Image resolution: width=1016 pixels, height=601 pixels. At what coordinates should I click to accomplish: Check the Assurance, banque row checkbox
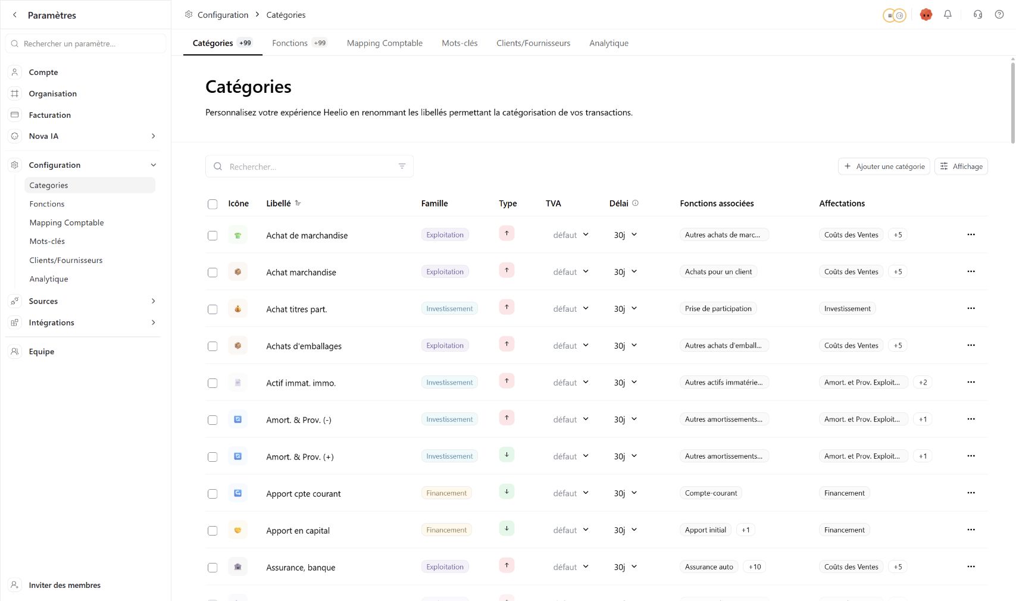[212, 568]
